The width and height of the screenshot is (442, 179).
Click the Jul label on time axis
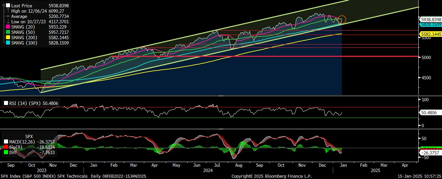[217, 165]
